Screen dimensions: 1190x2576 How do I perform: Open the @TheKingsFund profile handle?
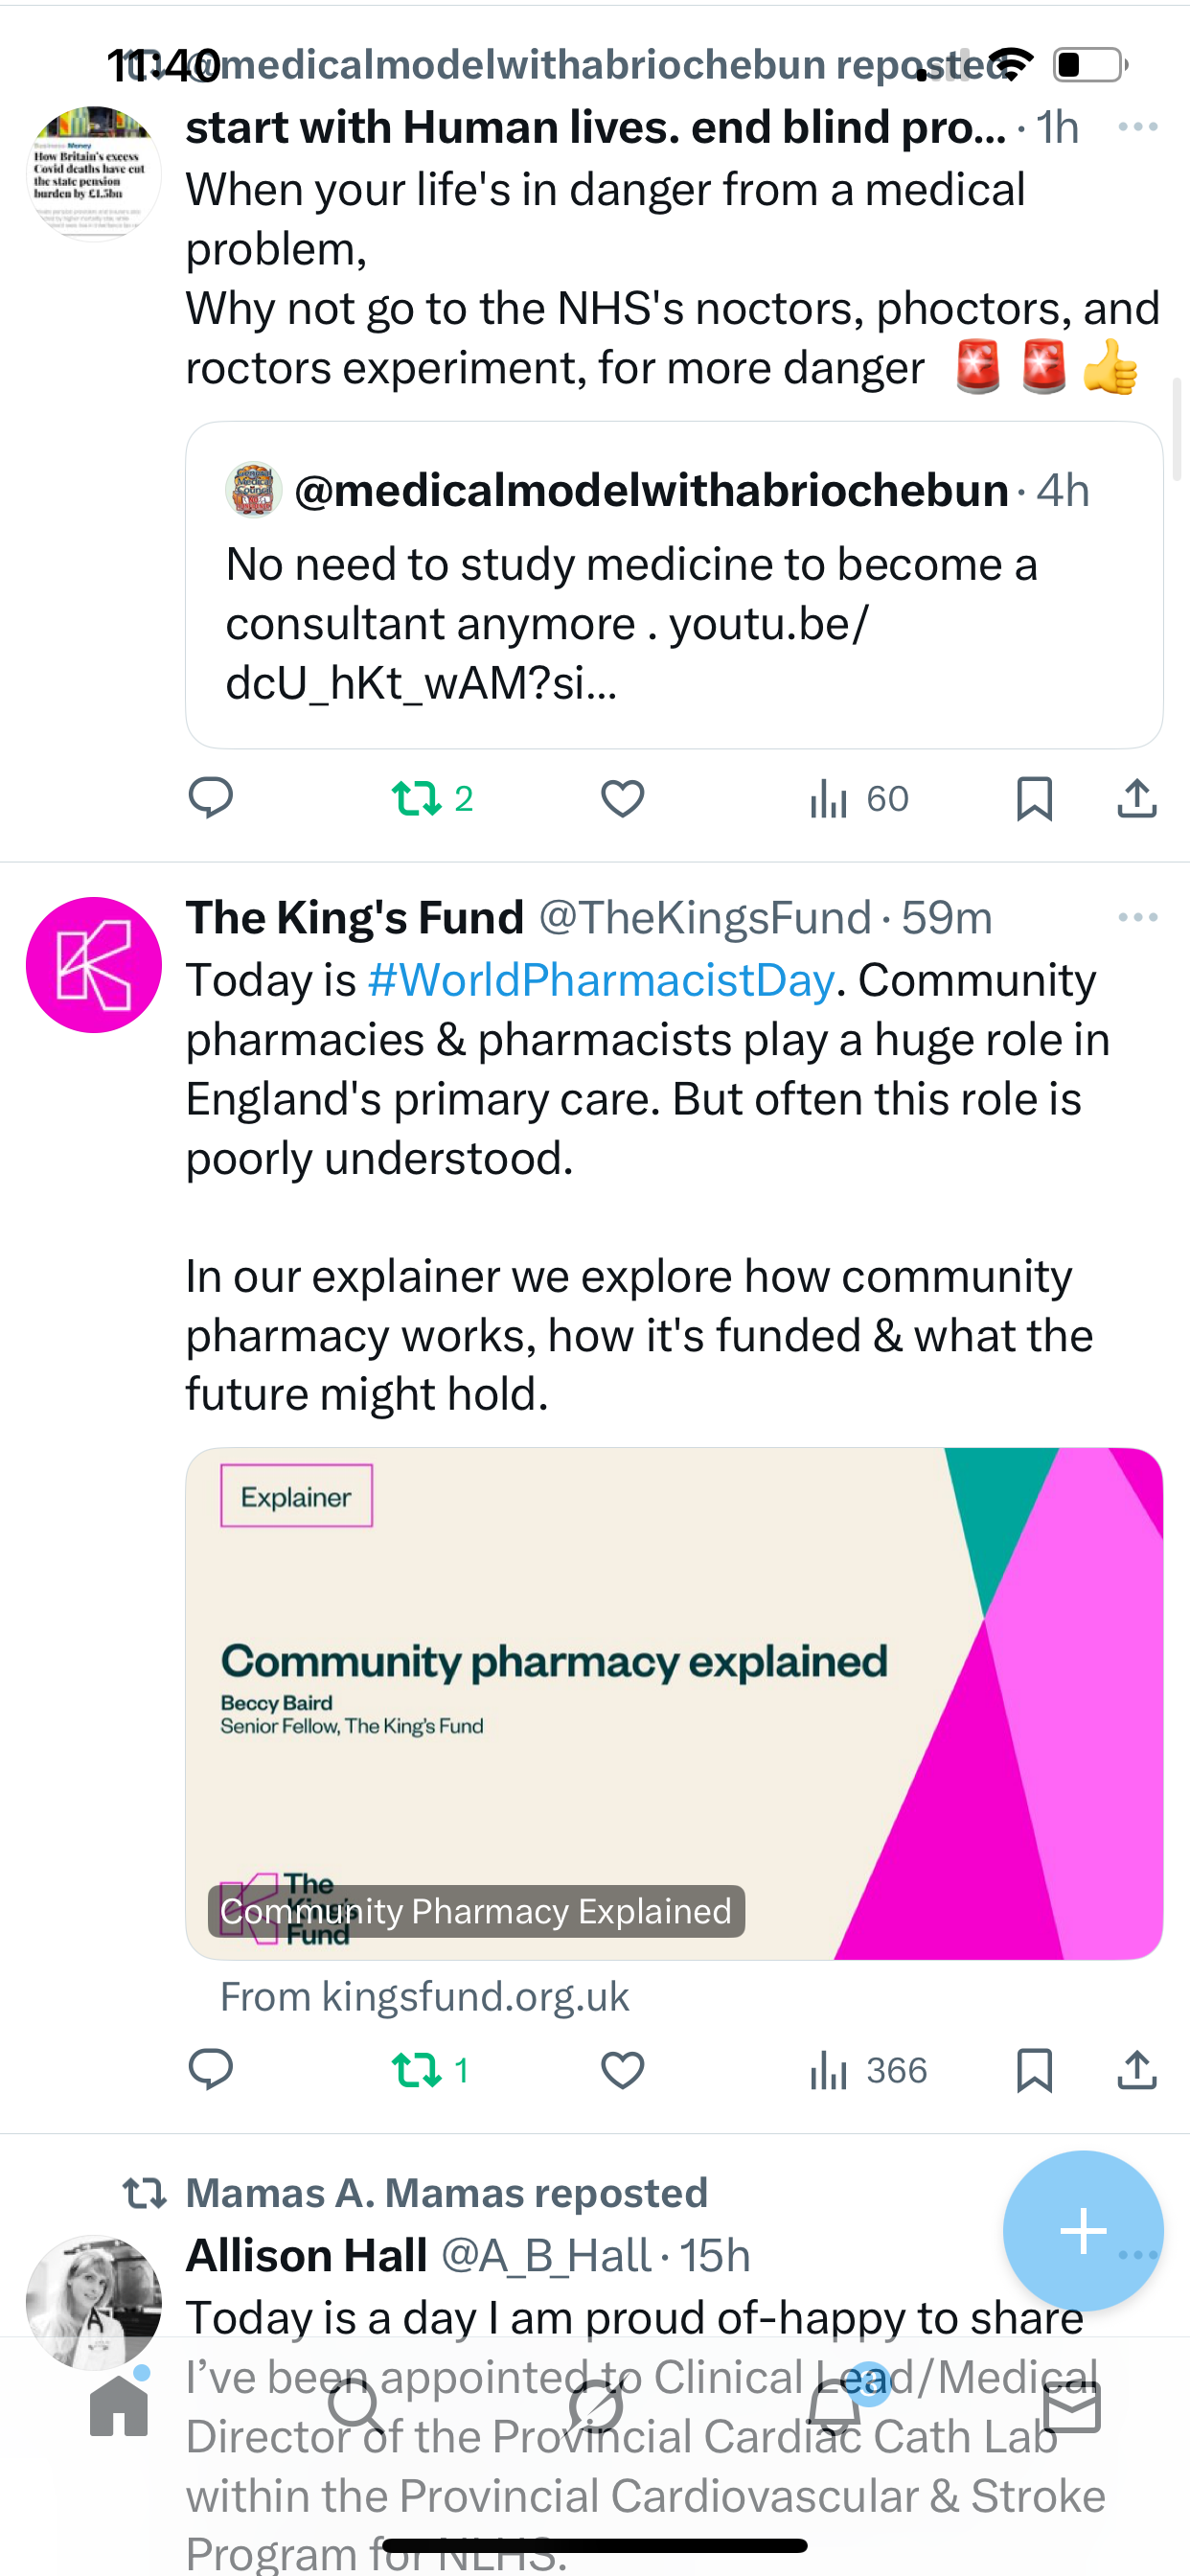pos(705,917)
